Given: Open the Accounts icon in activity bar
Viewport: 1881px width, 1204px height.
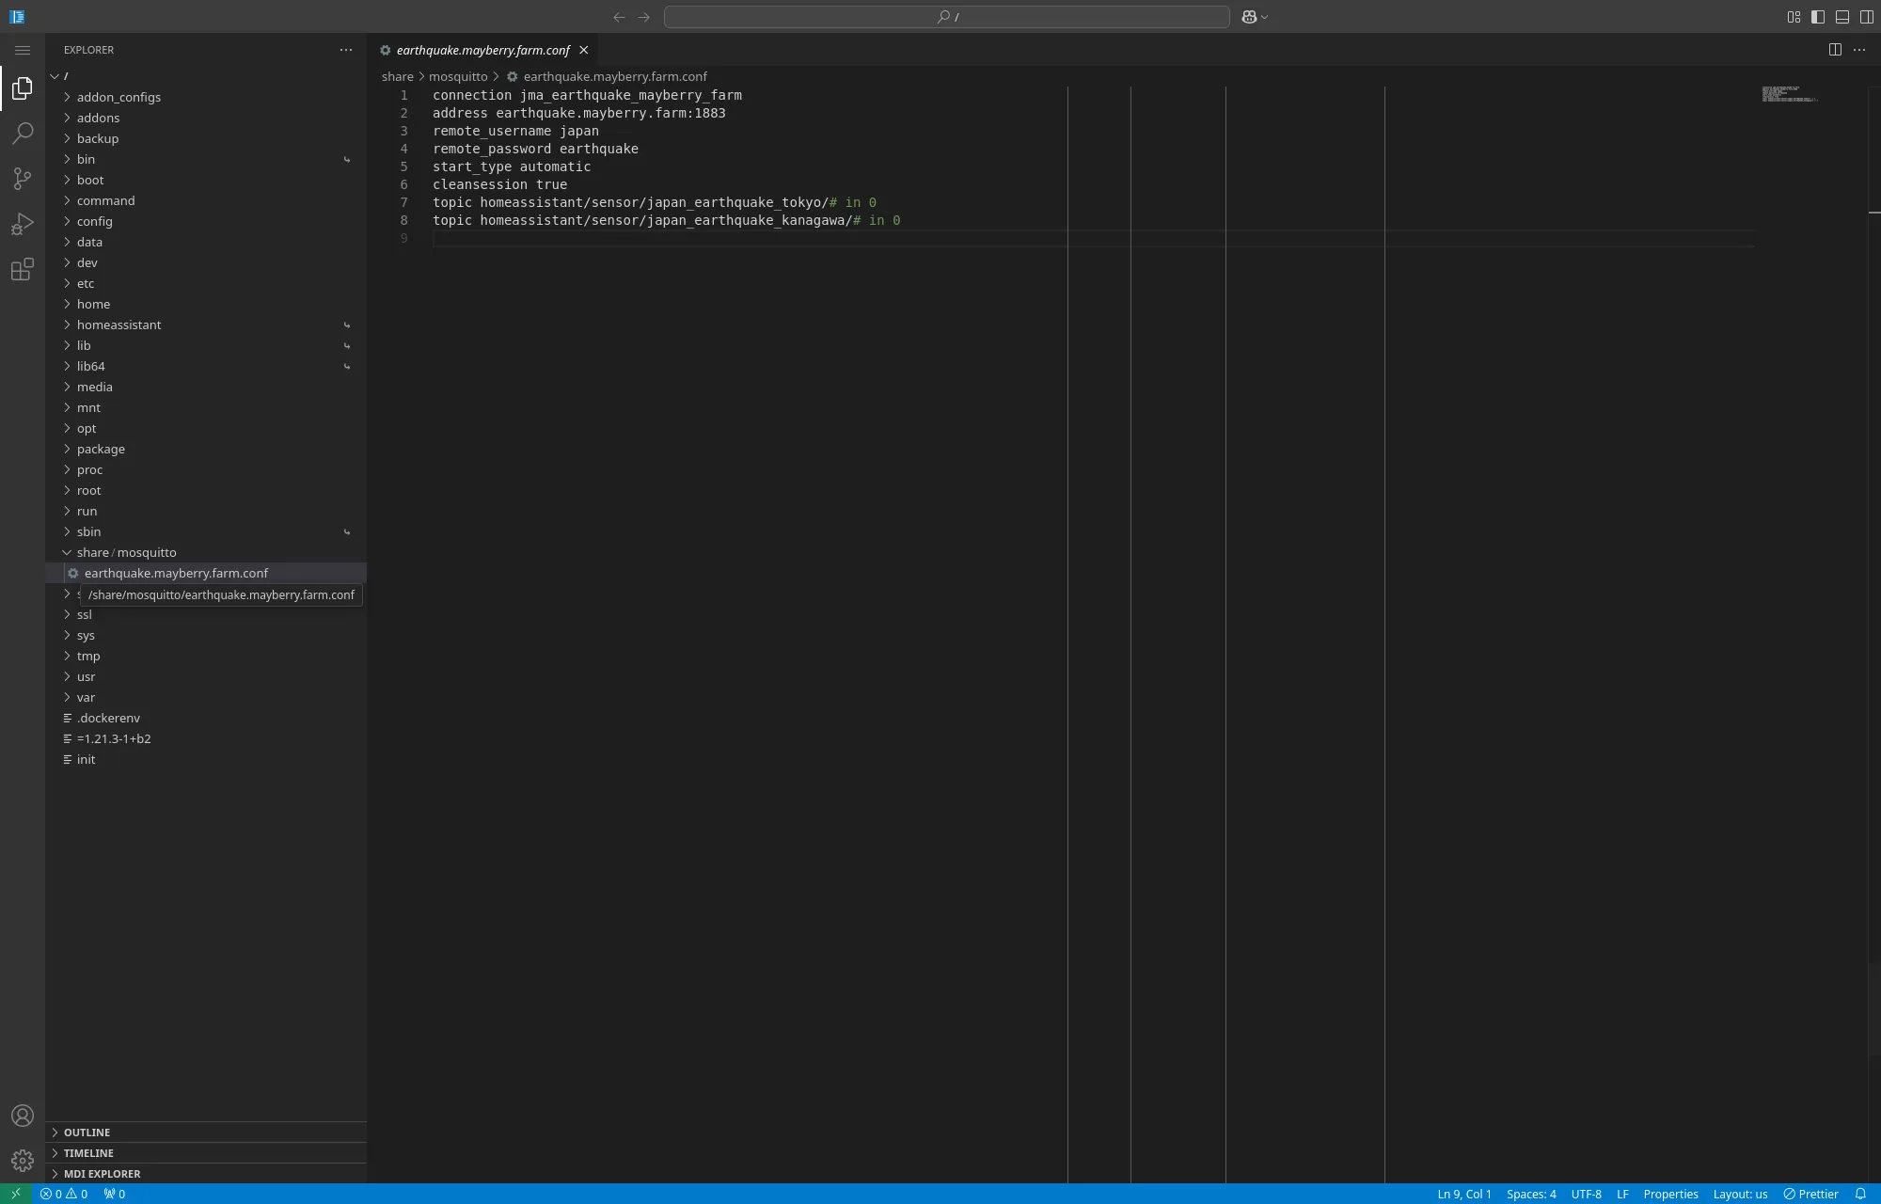Looking at the screenshot, I should pos(23,1115).
